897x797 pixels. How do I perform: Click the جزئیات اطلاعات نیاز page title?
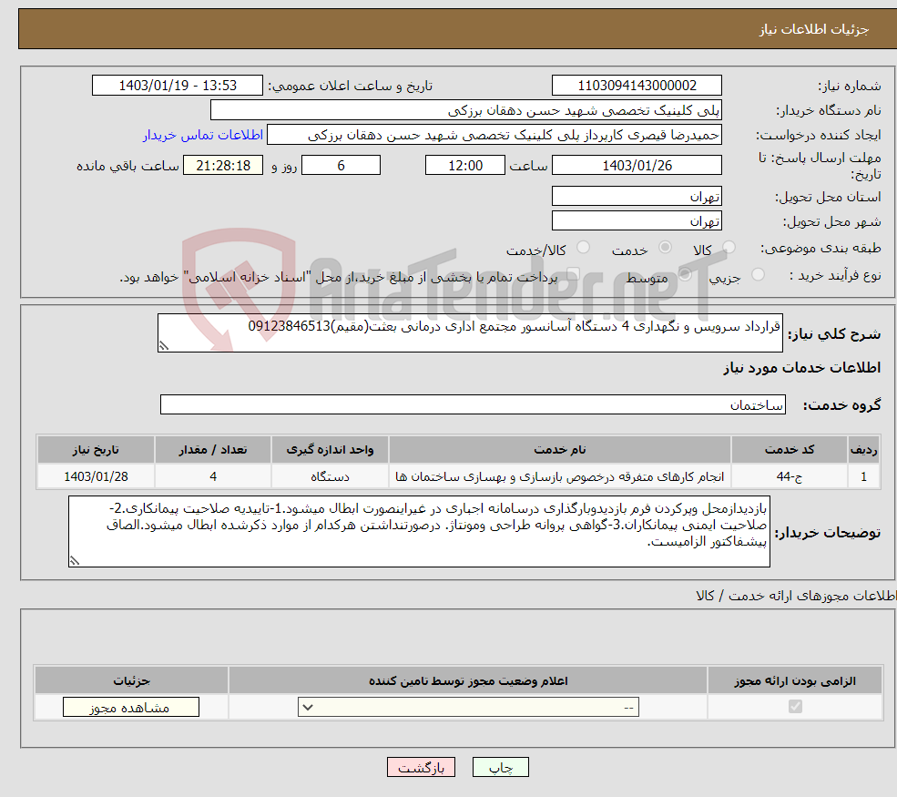tap(814, 28)
